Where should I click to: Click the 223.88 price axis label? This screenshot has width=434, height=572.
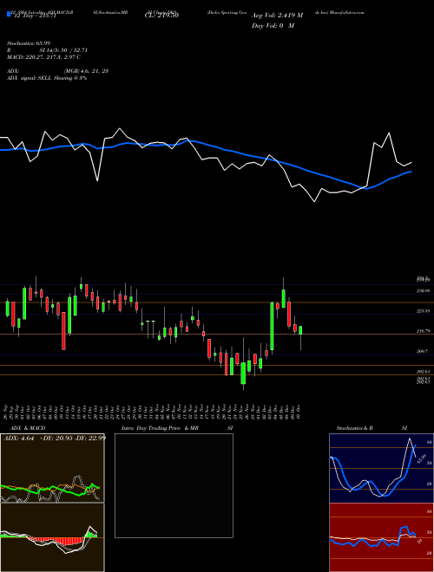[424, 311]
